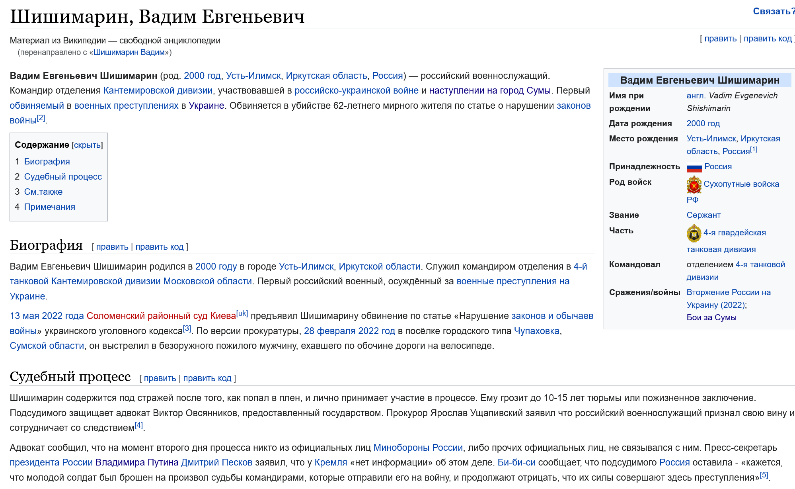795x489 pixels.
Task: Edit the Биография section via править
Action: 112,247
